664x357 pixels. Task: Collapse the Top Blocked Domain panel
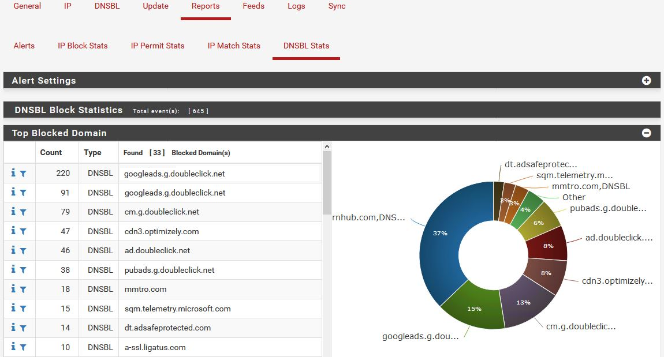click(x=646, y=133)
